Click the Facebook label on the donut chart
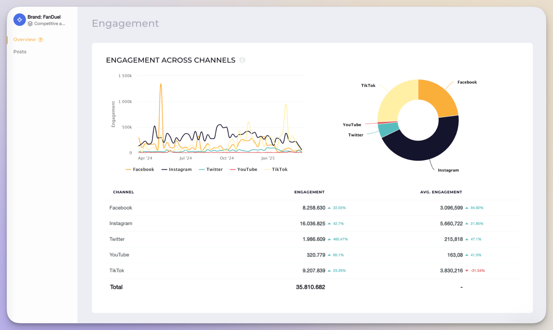 [x=467, y=82]
